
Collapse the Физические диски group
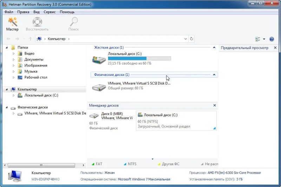coord(214,75)
